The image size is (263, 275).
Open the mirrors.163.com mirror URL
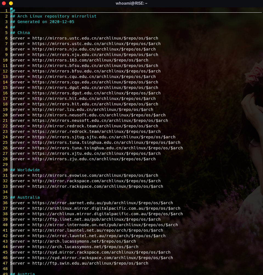[x=90, y=60]
